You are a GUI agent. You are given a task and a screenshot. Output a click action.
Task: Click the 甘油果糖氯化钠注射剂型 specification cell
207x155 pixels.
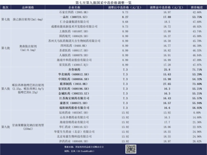click(28, 127)
